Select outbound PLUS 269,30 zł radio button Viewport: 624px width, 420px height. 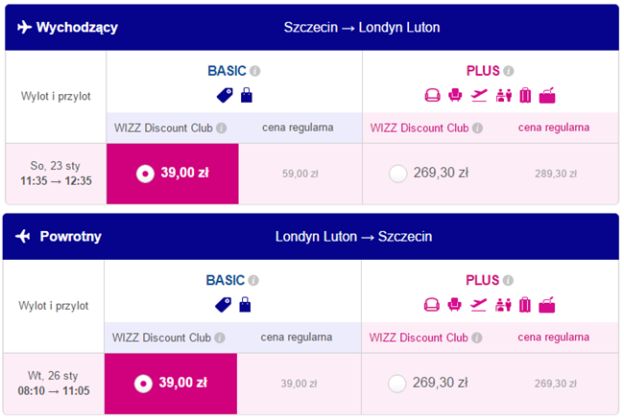[398, 174]
